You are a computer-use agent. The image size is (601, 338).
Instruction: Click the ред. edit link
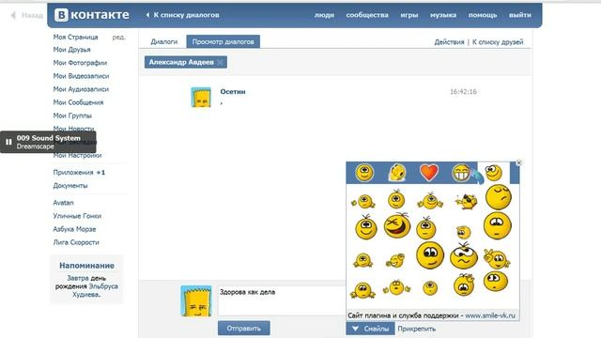(x=119, y=38)
